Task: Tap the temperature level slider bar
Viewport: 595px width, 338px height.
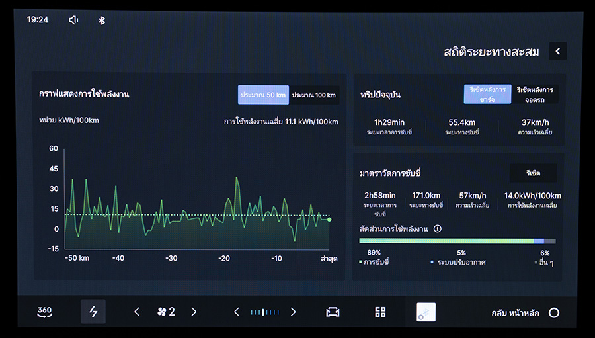Action: pyautogui.click(x=264, y=312)
